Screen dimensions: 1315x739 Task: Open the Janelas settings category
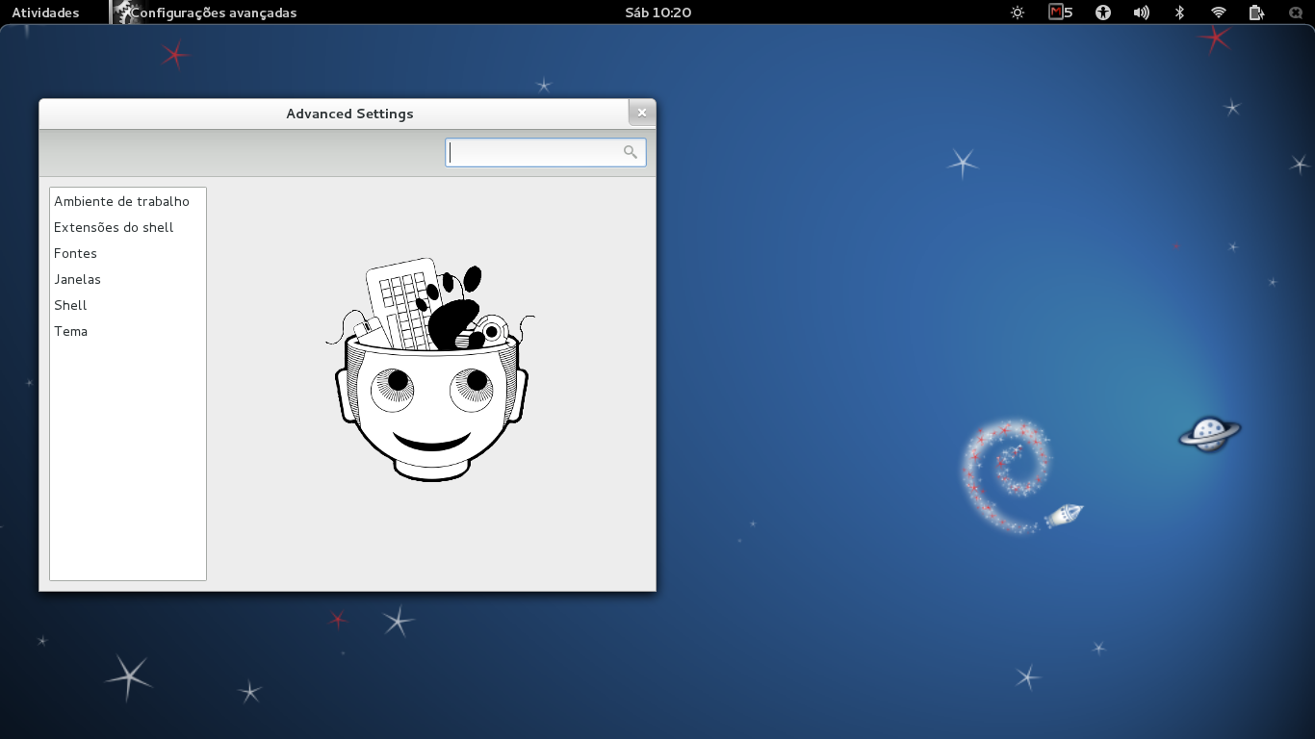tap(78, 279)
